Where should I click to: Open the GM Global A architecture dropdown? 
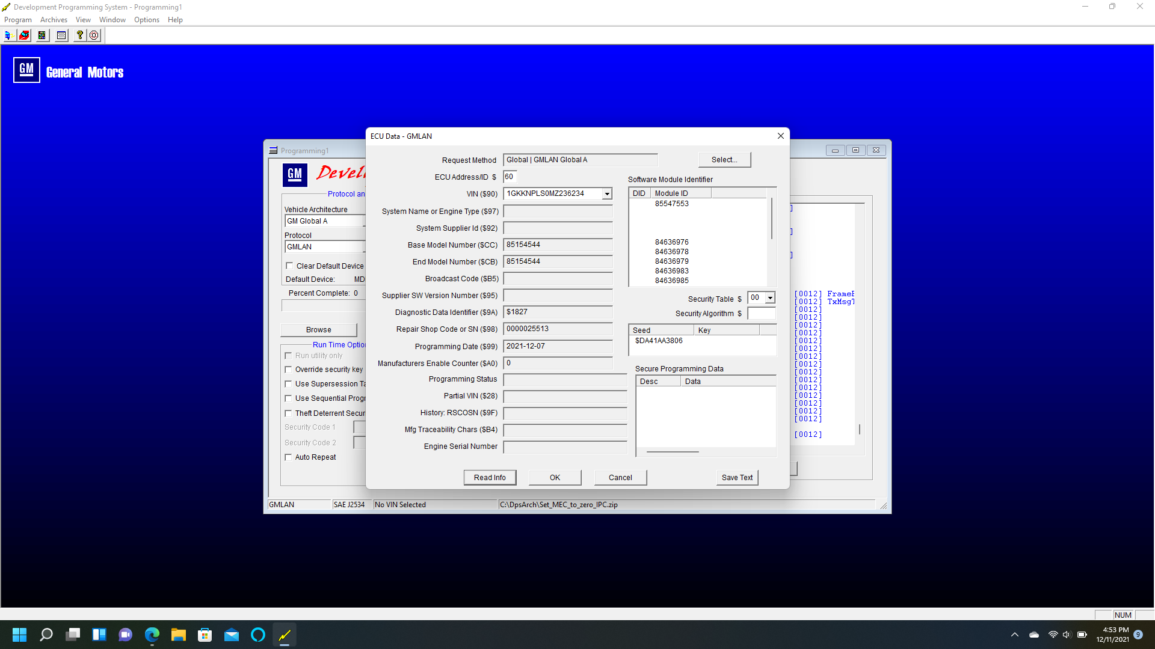click(325, 221)
